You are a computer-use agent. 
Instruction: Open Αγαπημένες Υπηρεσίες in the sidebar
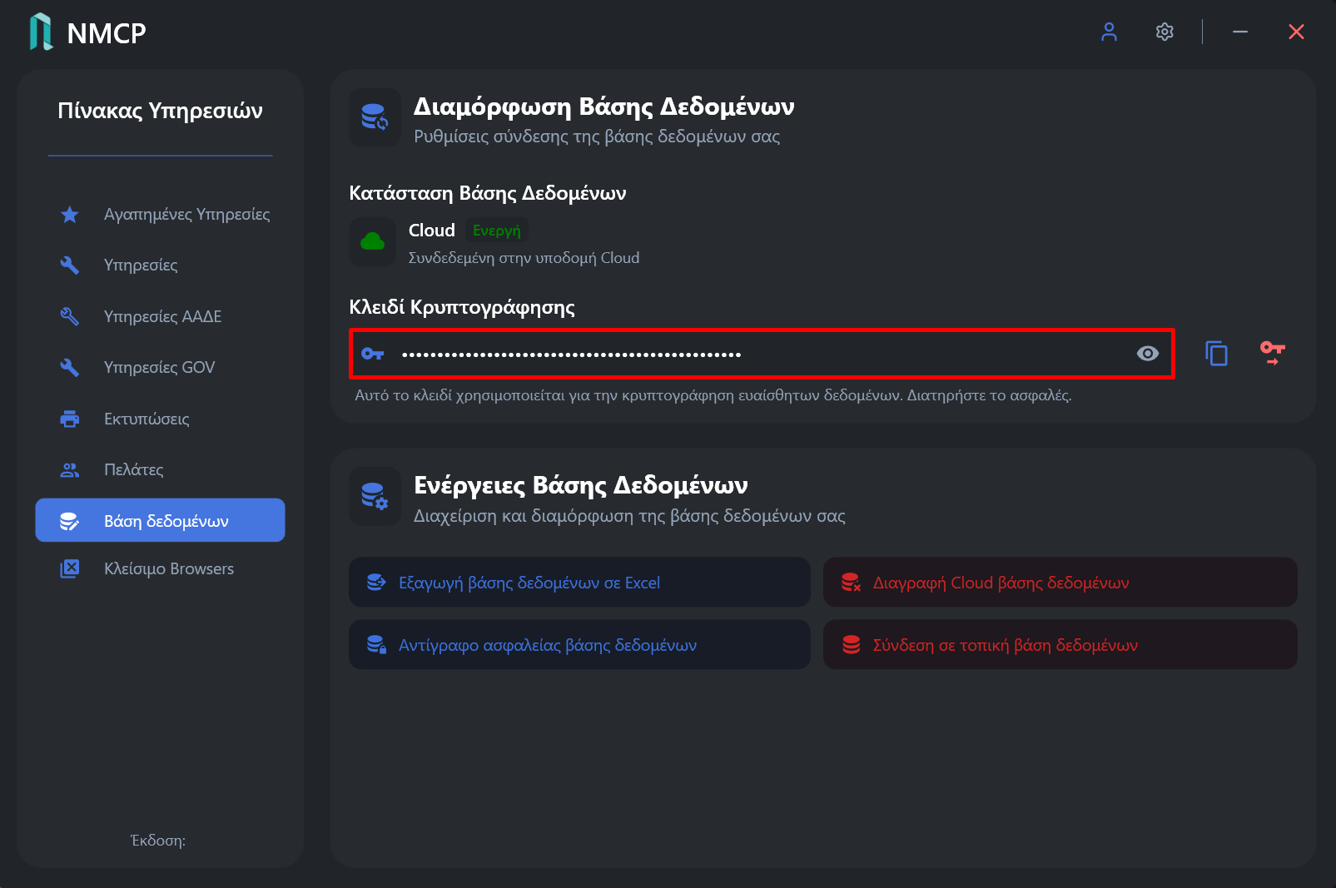(x=165, y=215)
